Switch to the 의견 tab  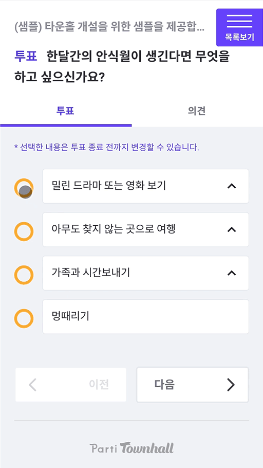click(x=197, y=111)
